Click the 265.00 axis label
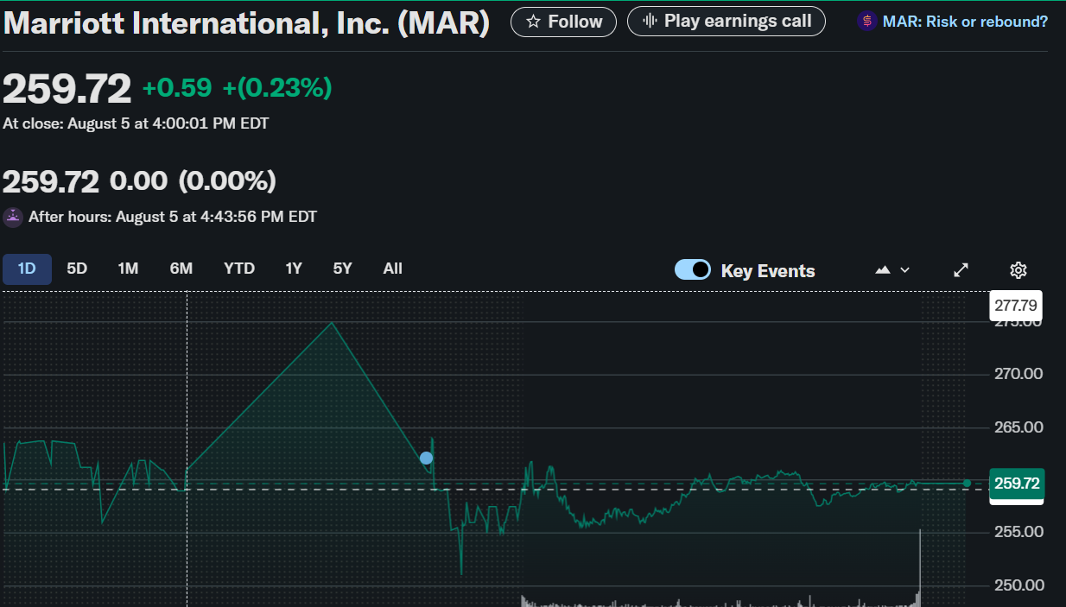 click(x=1018, y=427)
